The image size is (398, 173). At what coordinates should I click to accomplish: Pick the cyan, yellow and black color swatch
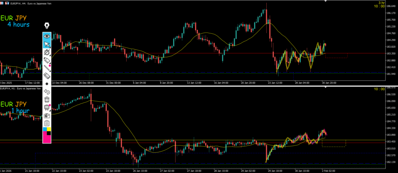[47, 129]
